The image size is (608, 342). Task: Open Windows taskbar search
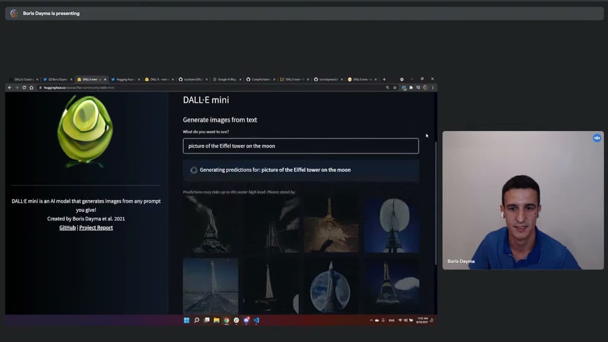(x=197, y=320)
